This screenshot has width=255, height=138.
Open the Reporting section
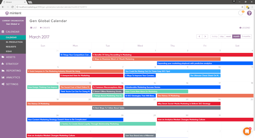13,71
